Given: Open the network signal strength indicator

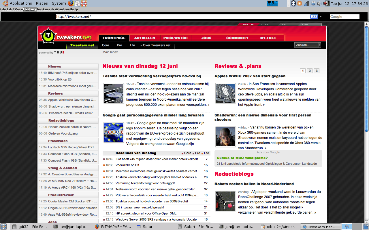Looking at the screenshot, I should [306, 3].
